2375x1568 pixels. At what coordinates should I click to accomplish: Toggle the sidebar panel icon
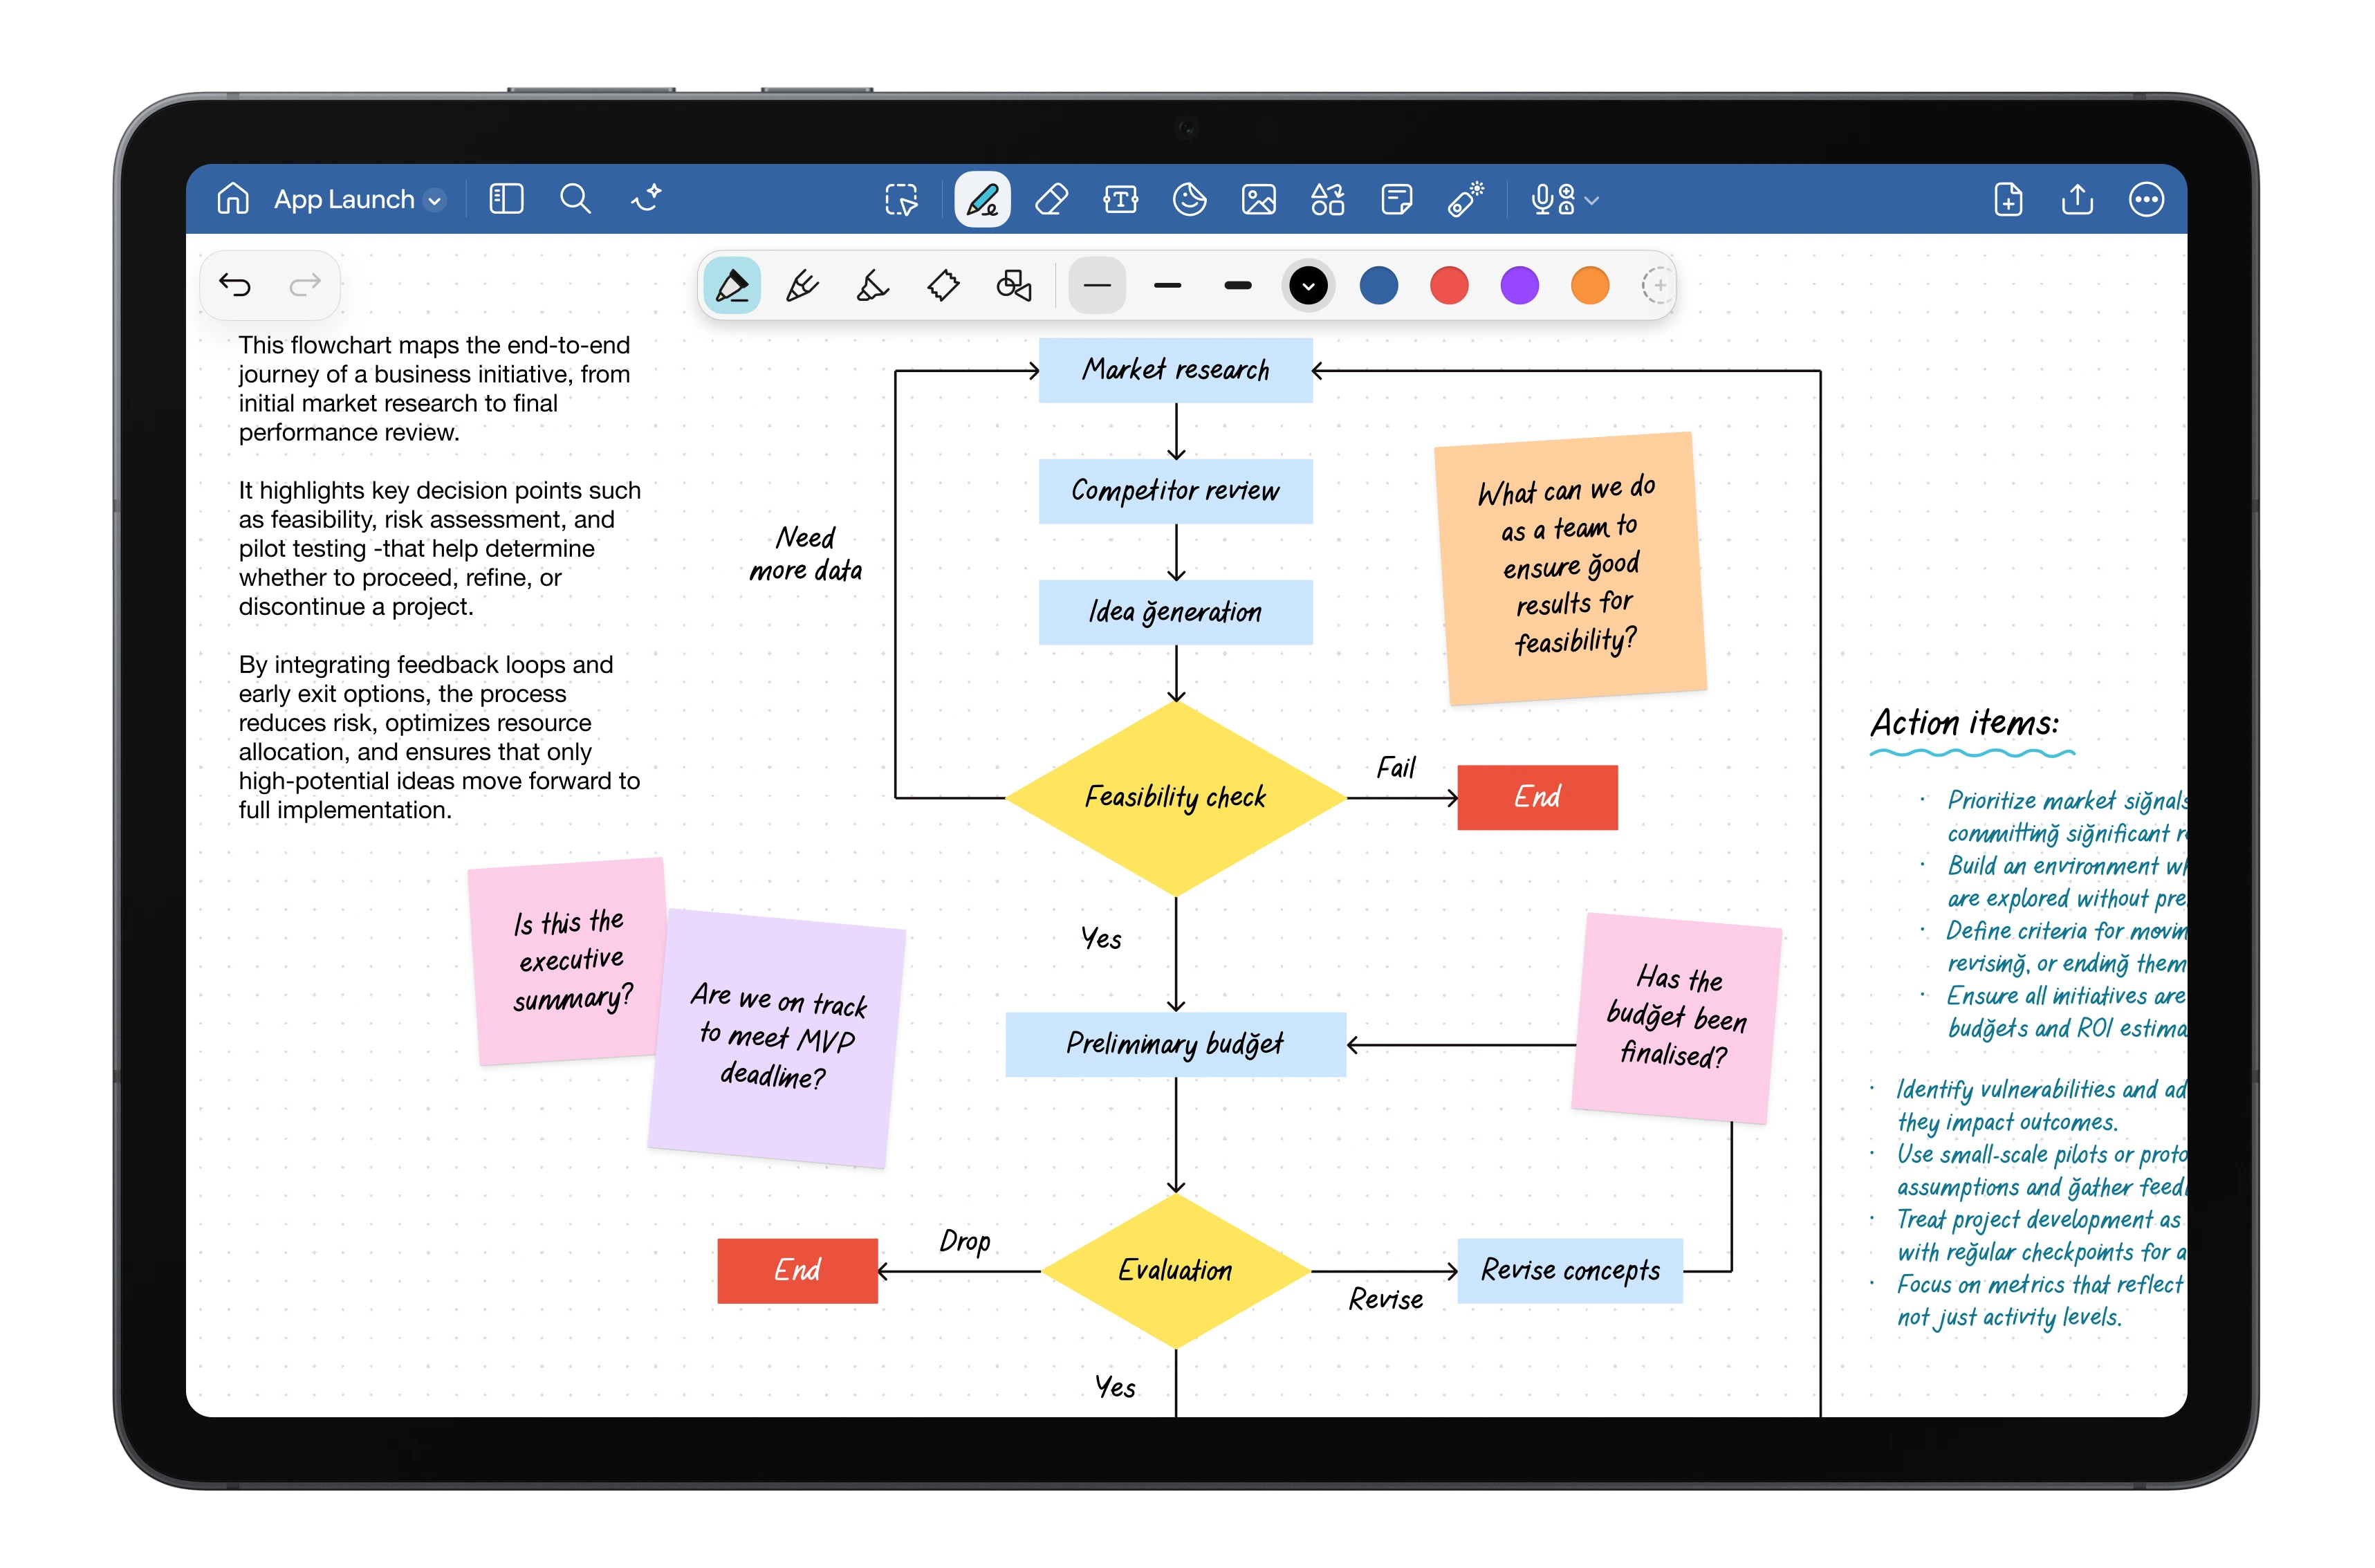click(506, 199)
